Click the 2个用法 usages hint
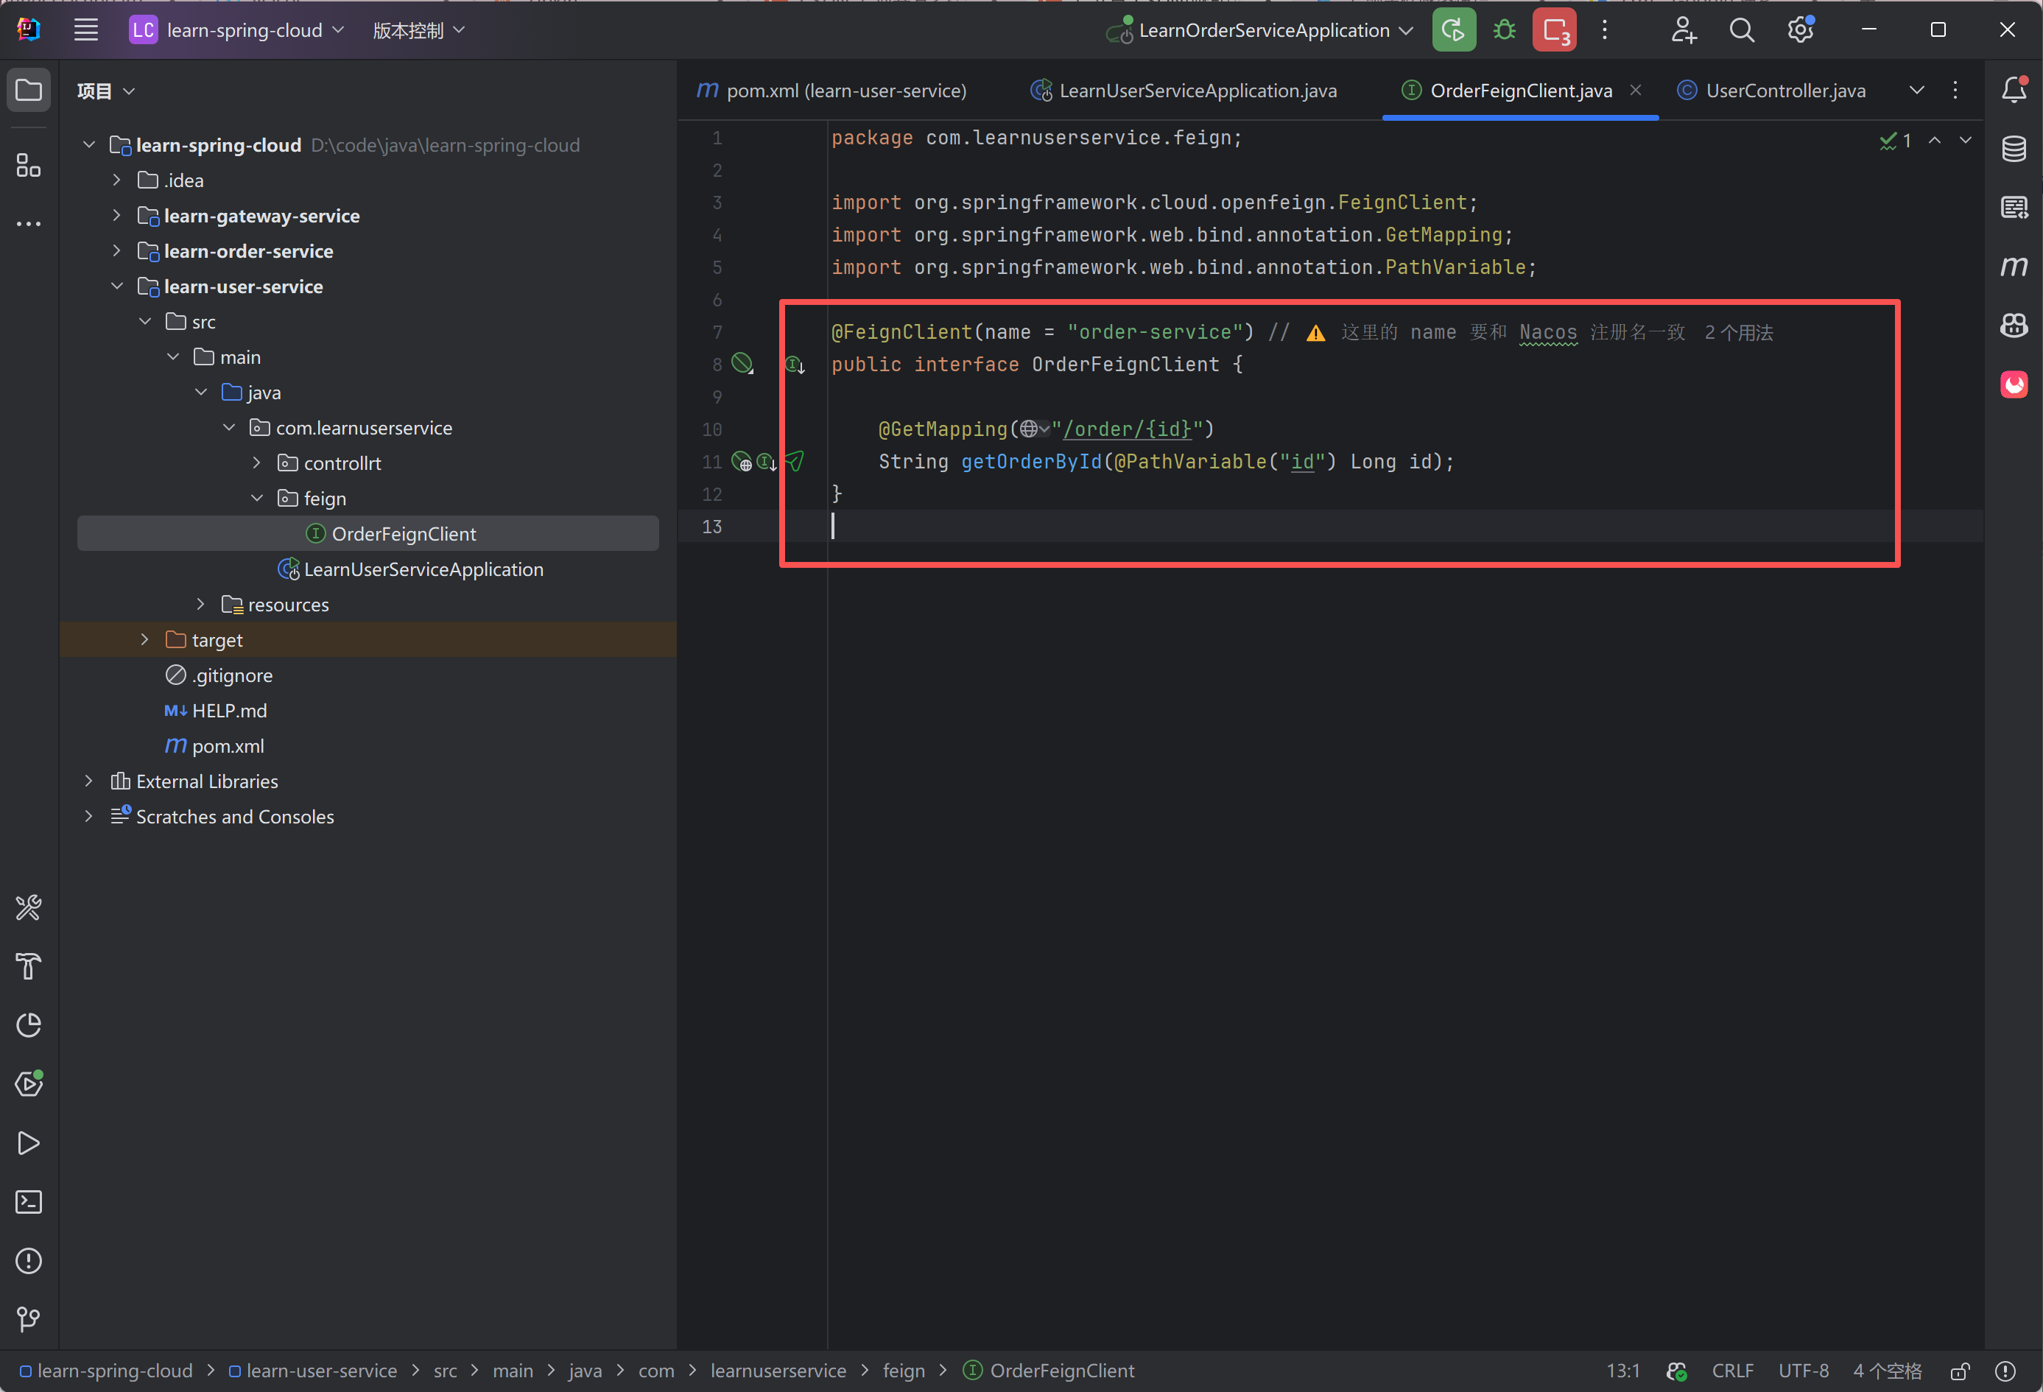This screenshot has width=2043, height=1392. coord(1739,332)
